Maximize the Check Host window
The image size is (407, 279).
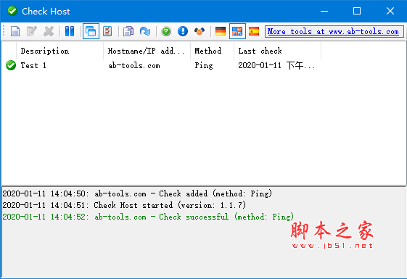[357, 11]
